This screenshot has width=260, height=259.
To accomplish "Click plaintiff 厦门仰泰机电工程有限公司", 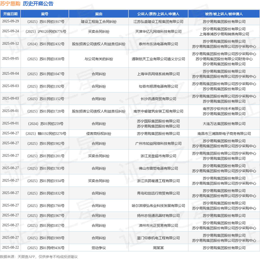I will pyautogui.click(x=158, y=238).
